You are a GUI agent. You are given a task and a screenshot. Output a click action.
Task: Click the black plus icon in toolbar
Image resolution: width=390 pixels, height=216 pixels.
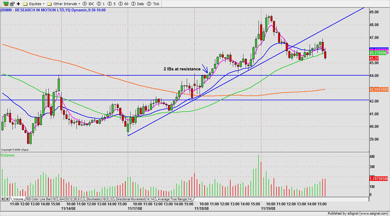point(18,4)
